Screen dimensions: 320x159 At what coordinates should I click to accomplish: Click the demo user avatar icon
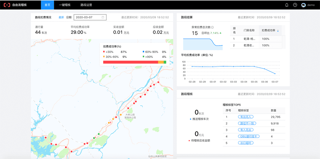[304, 5]
